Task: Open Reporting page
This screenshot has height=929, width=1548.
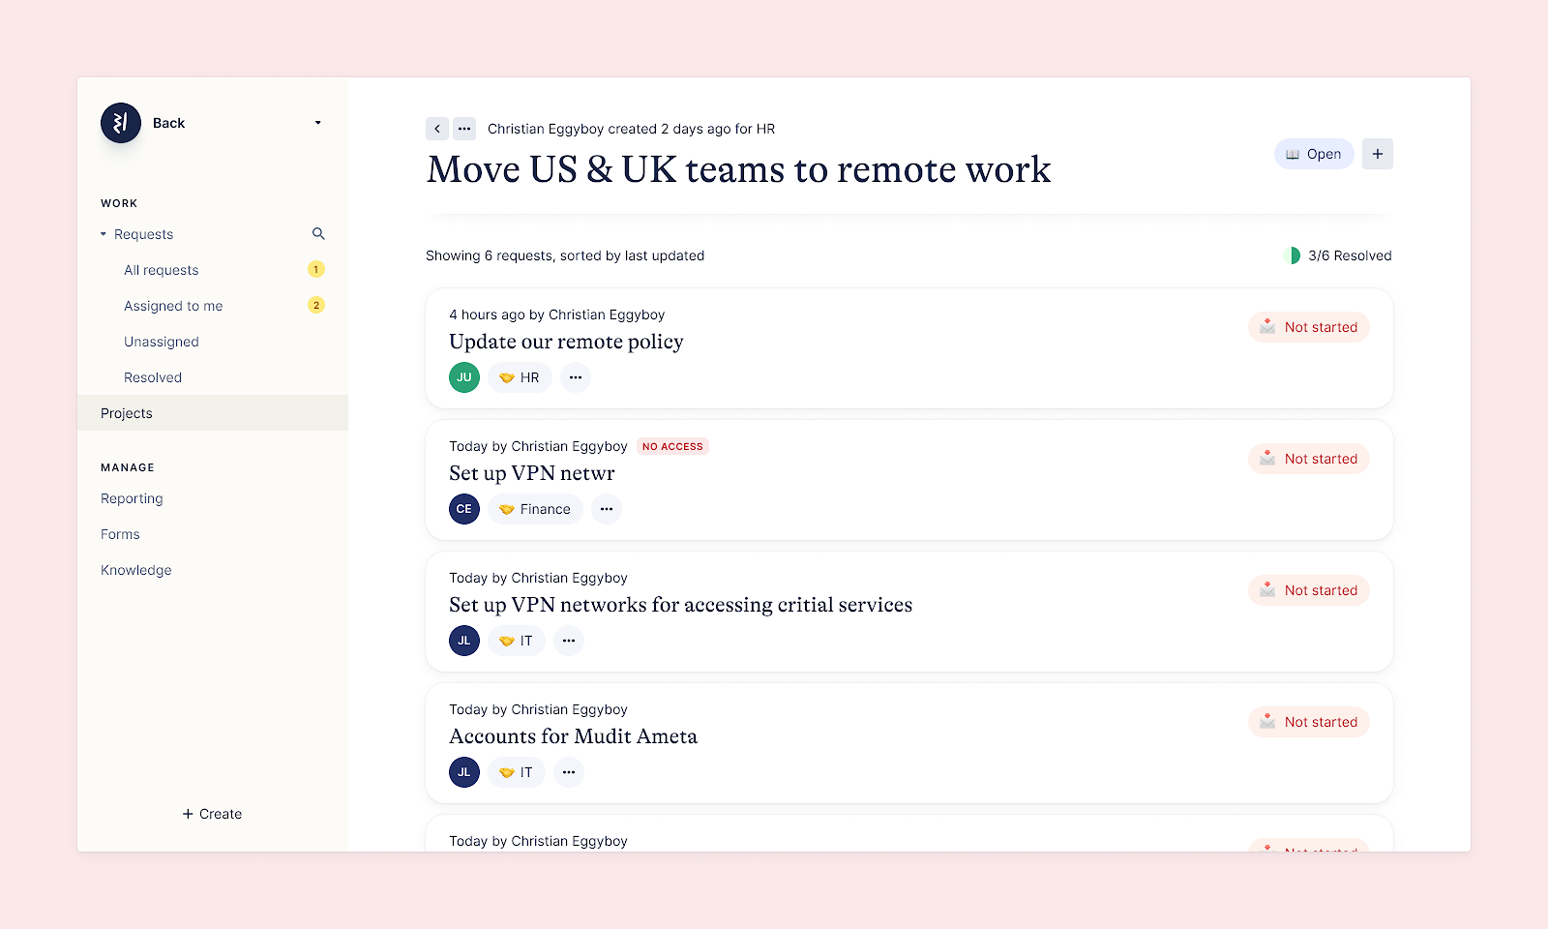Action: [x=132, y=498]
